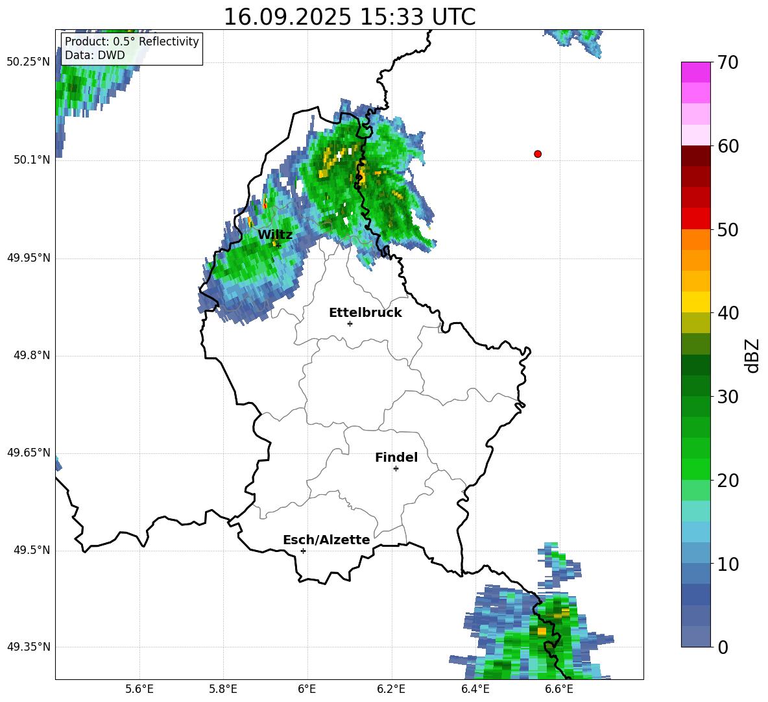This screenshot has height=702, width=768.
Task: Click the 5.6°E longitude label
Action: point(139,689)
